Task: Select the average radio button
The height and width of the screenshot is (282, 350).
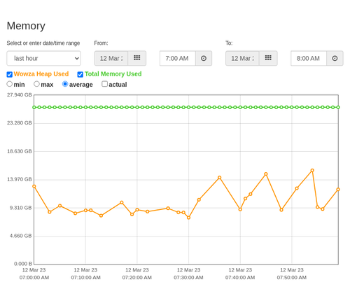Action: [x=65, y=84]
